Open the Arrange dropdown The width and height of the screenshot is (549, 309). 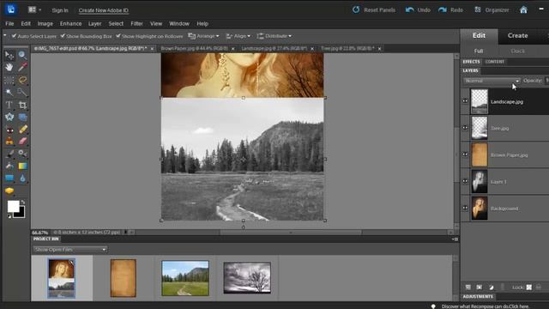pyautogui.click(x=203, y=36)
